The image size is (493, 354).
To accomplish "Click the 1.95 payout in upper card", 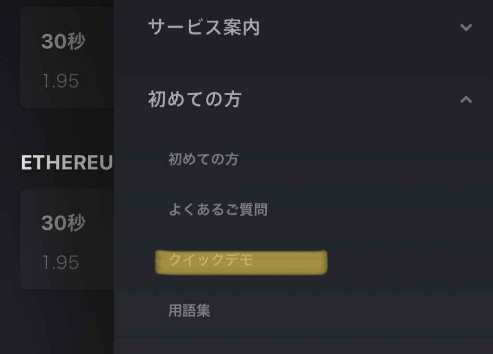I will point(60,81).
